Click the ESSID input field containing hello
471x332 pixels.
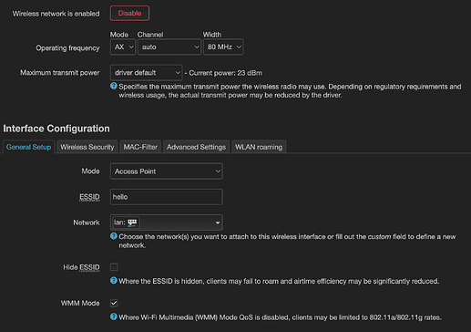167,197
